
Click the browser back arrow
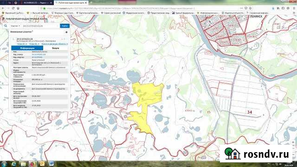pos(3,8)
